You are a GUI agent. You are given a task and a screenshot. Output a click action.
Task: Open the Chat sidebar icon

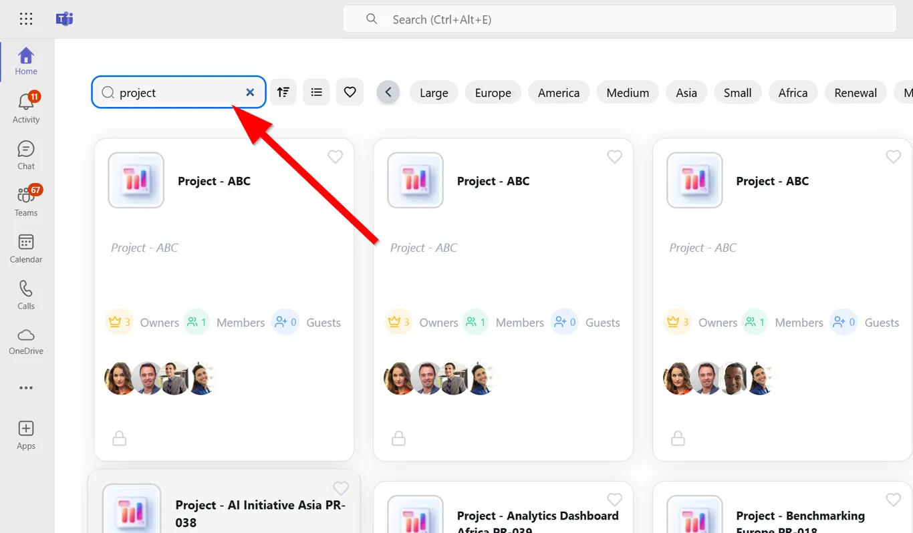pos(26,155)
